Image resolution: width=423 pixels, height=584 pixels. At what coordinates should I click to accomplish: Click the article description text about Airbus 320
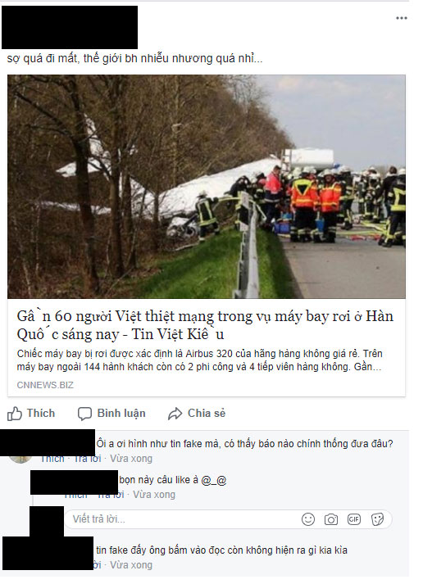(x=199, y=360)
